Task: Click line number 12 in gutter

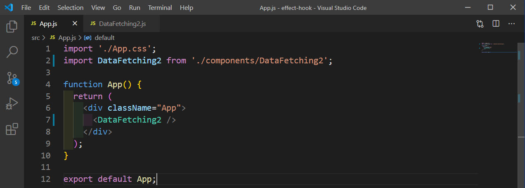Action: [46, 179]
